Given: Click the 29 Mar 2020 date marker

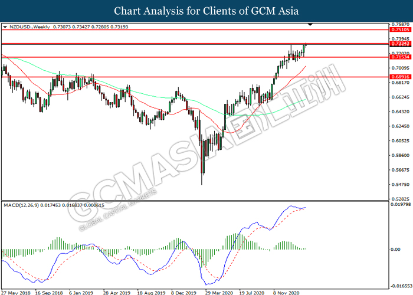Looking at the screenshot, I should [219, 293].
